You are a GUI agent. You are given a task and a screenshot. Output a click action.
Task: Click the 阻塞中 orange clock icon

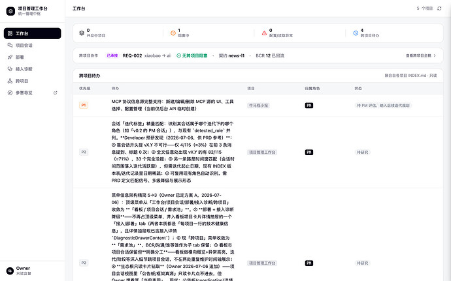click(x=173, y=33)
